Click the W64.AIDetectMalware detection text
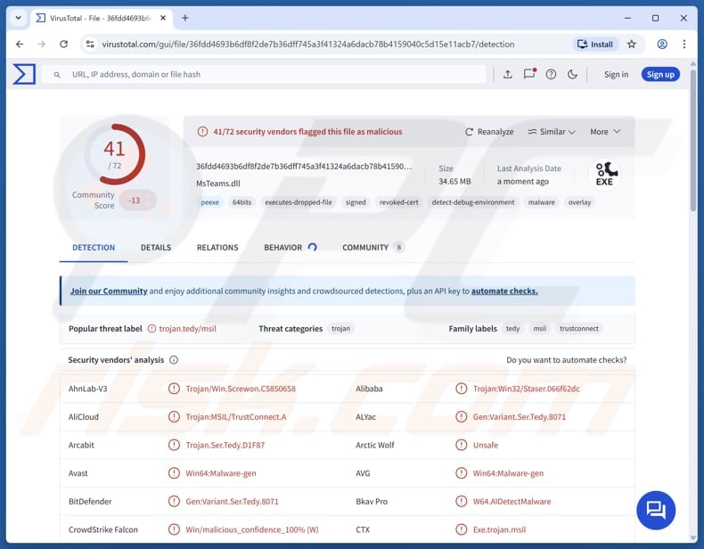Viewport: 704px width, 549px height. 512,502
